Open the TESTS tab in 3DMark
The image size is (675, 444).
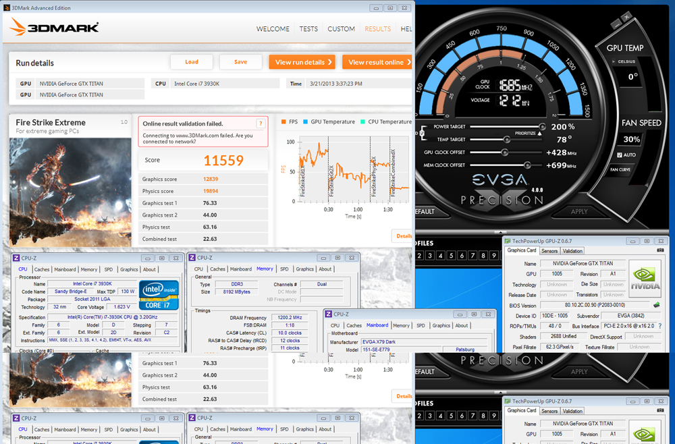pos(308,29)
